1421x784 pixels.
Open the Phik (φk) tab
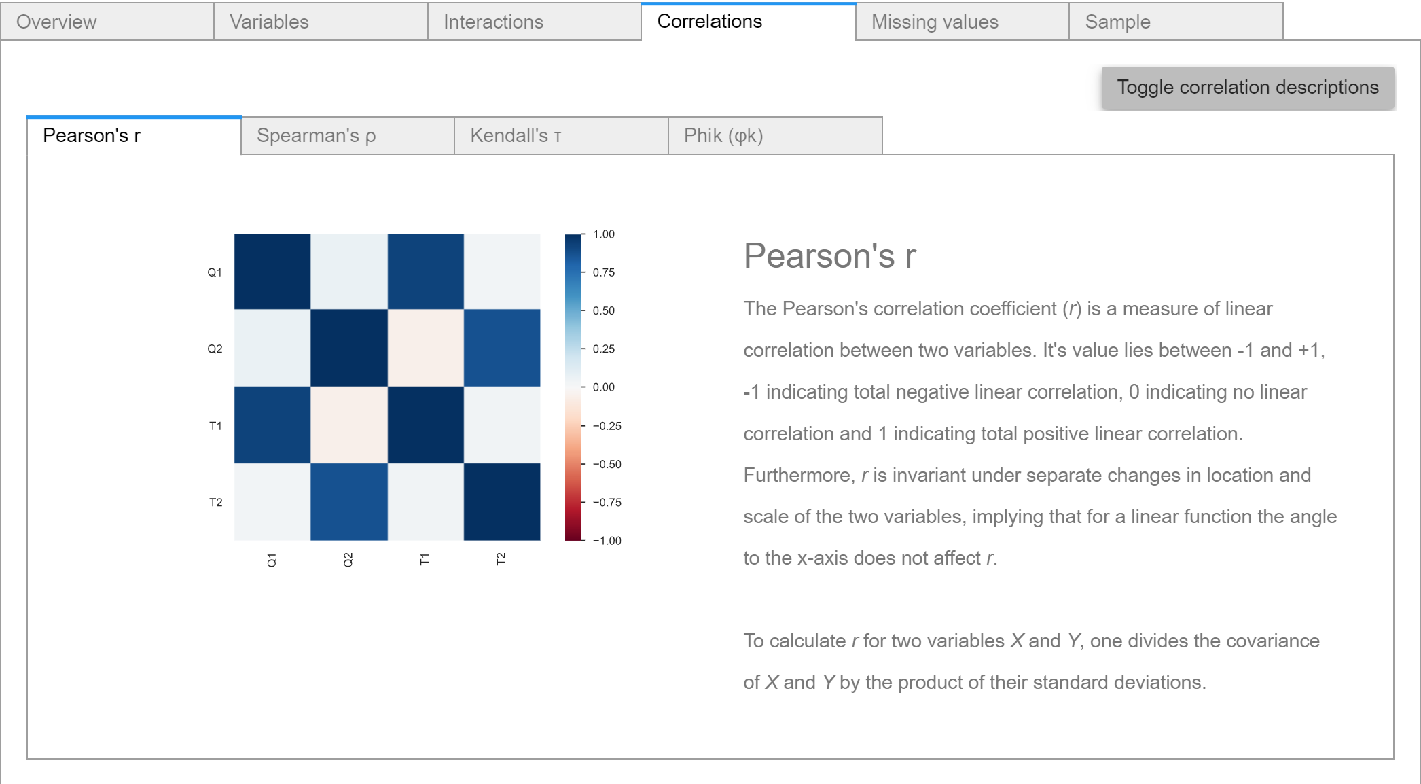pyautogui.click(x=774, y=136)
